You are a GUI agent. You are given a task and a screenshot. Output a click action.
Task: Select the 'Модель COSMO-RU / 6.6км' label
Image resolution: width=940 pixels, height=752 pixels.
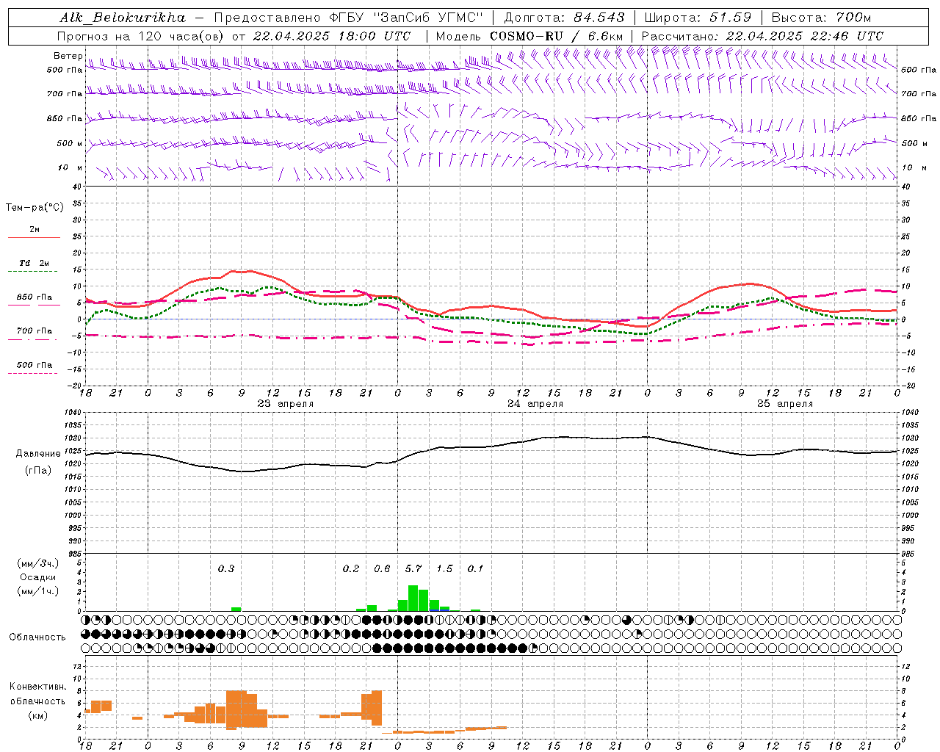coord(529,36)
